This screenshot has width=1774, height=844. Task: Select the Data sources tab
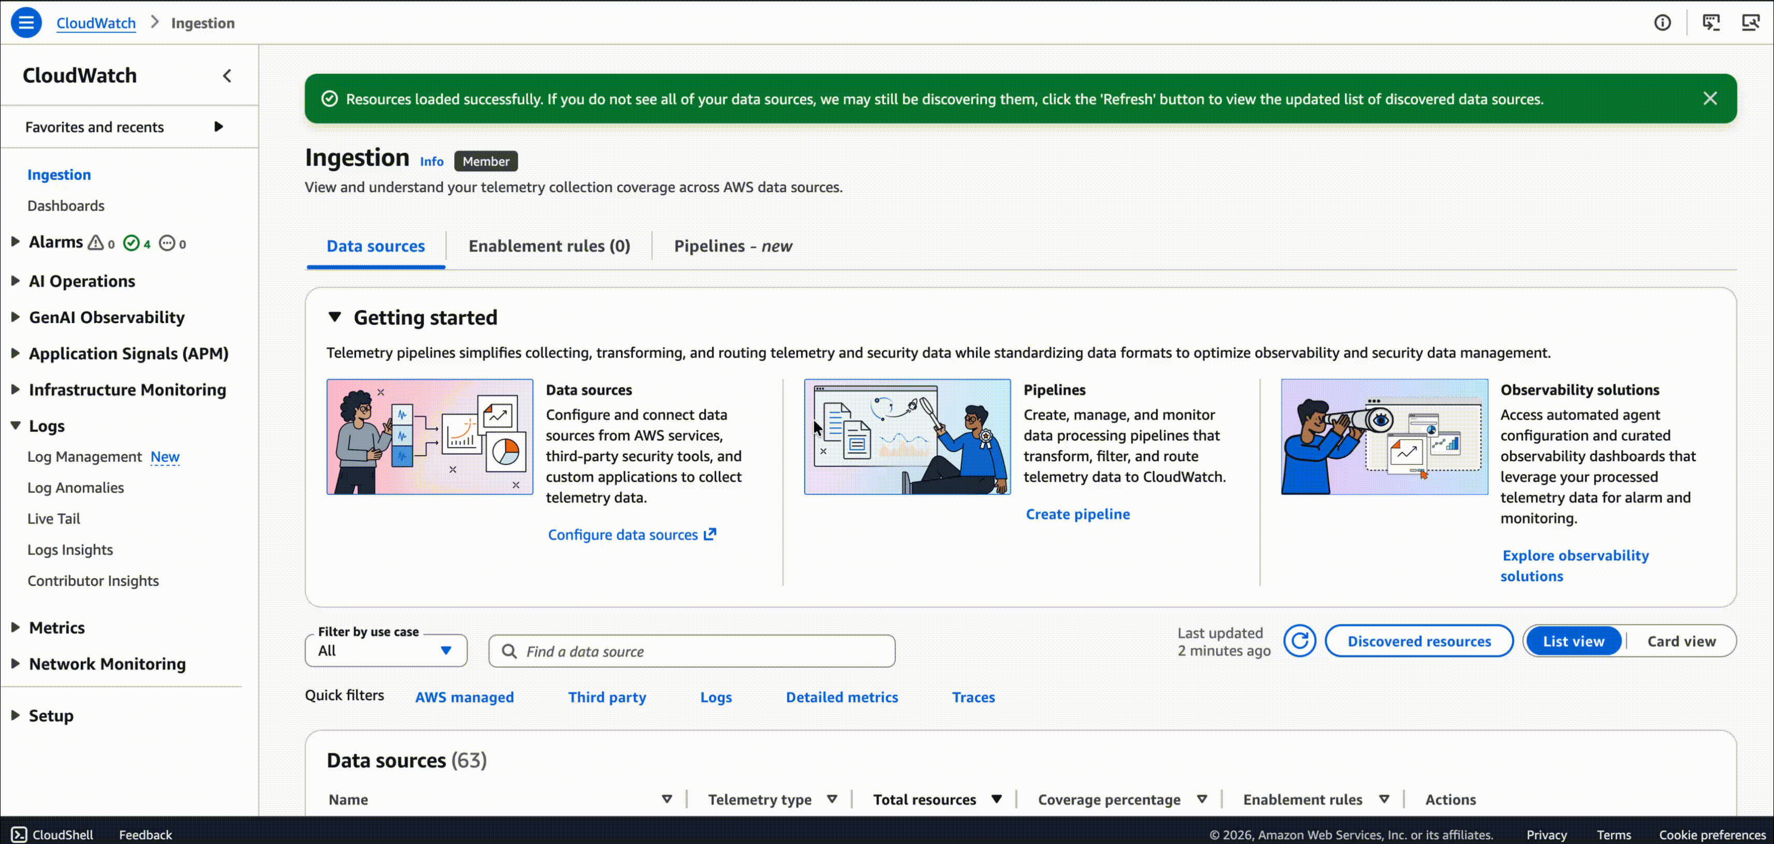(x=375, y=246)
